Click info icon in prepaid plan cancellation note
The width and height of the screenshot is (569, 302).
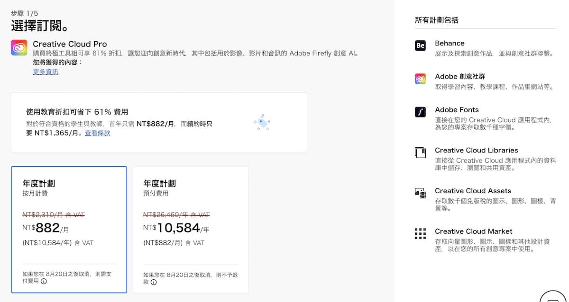click(x=154, y=282)
